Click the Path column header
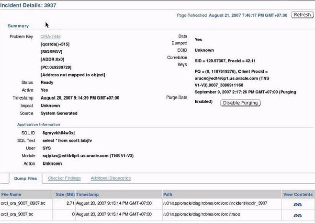Image resolution: width=315 pixels, height=223 pixels. [168, 195]
